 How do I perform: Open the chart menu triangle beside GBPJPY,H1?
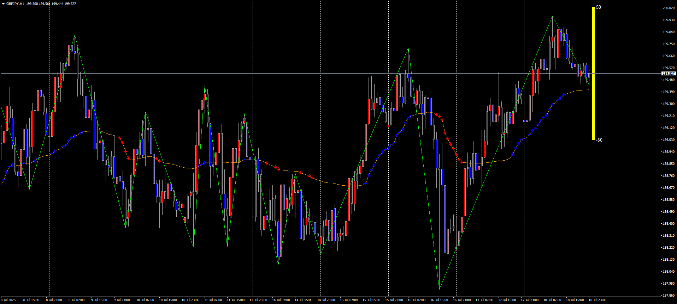pyautogui.click(x=3, y=4)
